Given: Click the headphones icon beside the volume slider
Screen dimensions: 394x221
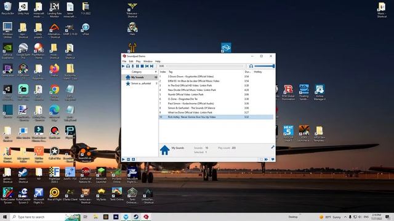Looking at the screenshot, I should 251,66.
